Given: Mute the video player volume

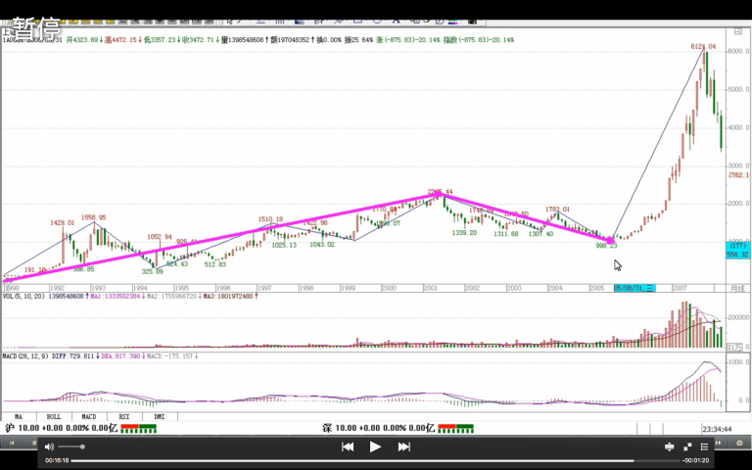Looking at the screenshot, I should click(49, 446).
